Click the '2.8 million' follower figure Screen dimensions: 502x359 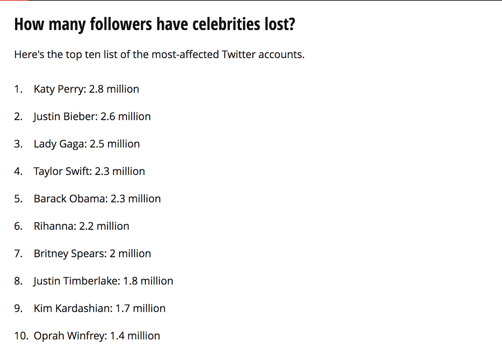(x=114, y=89)
